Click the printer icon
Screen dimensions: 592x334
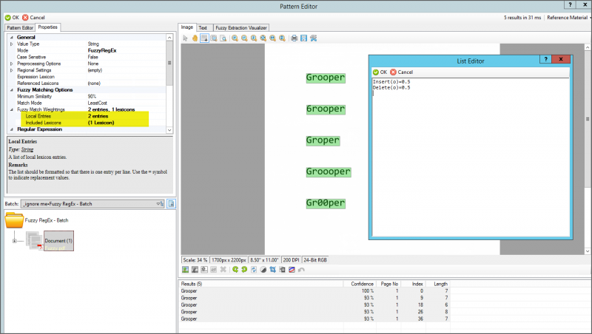(294, 38)
